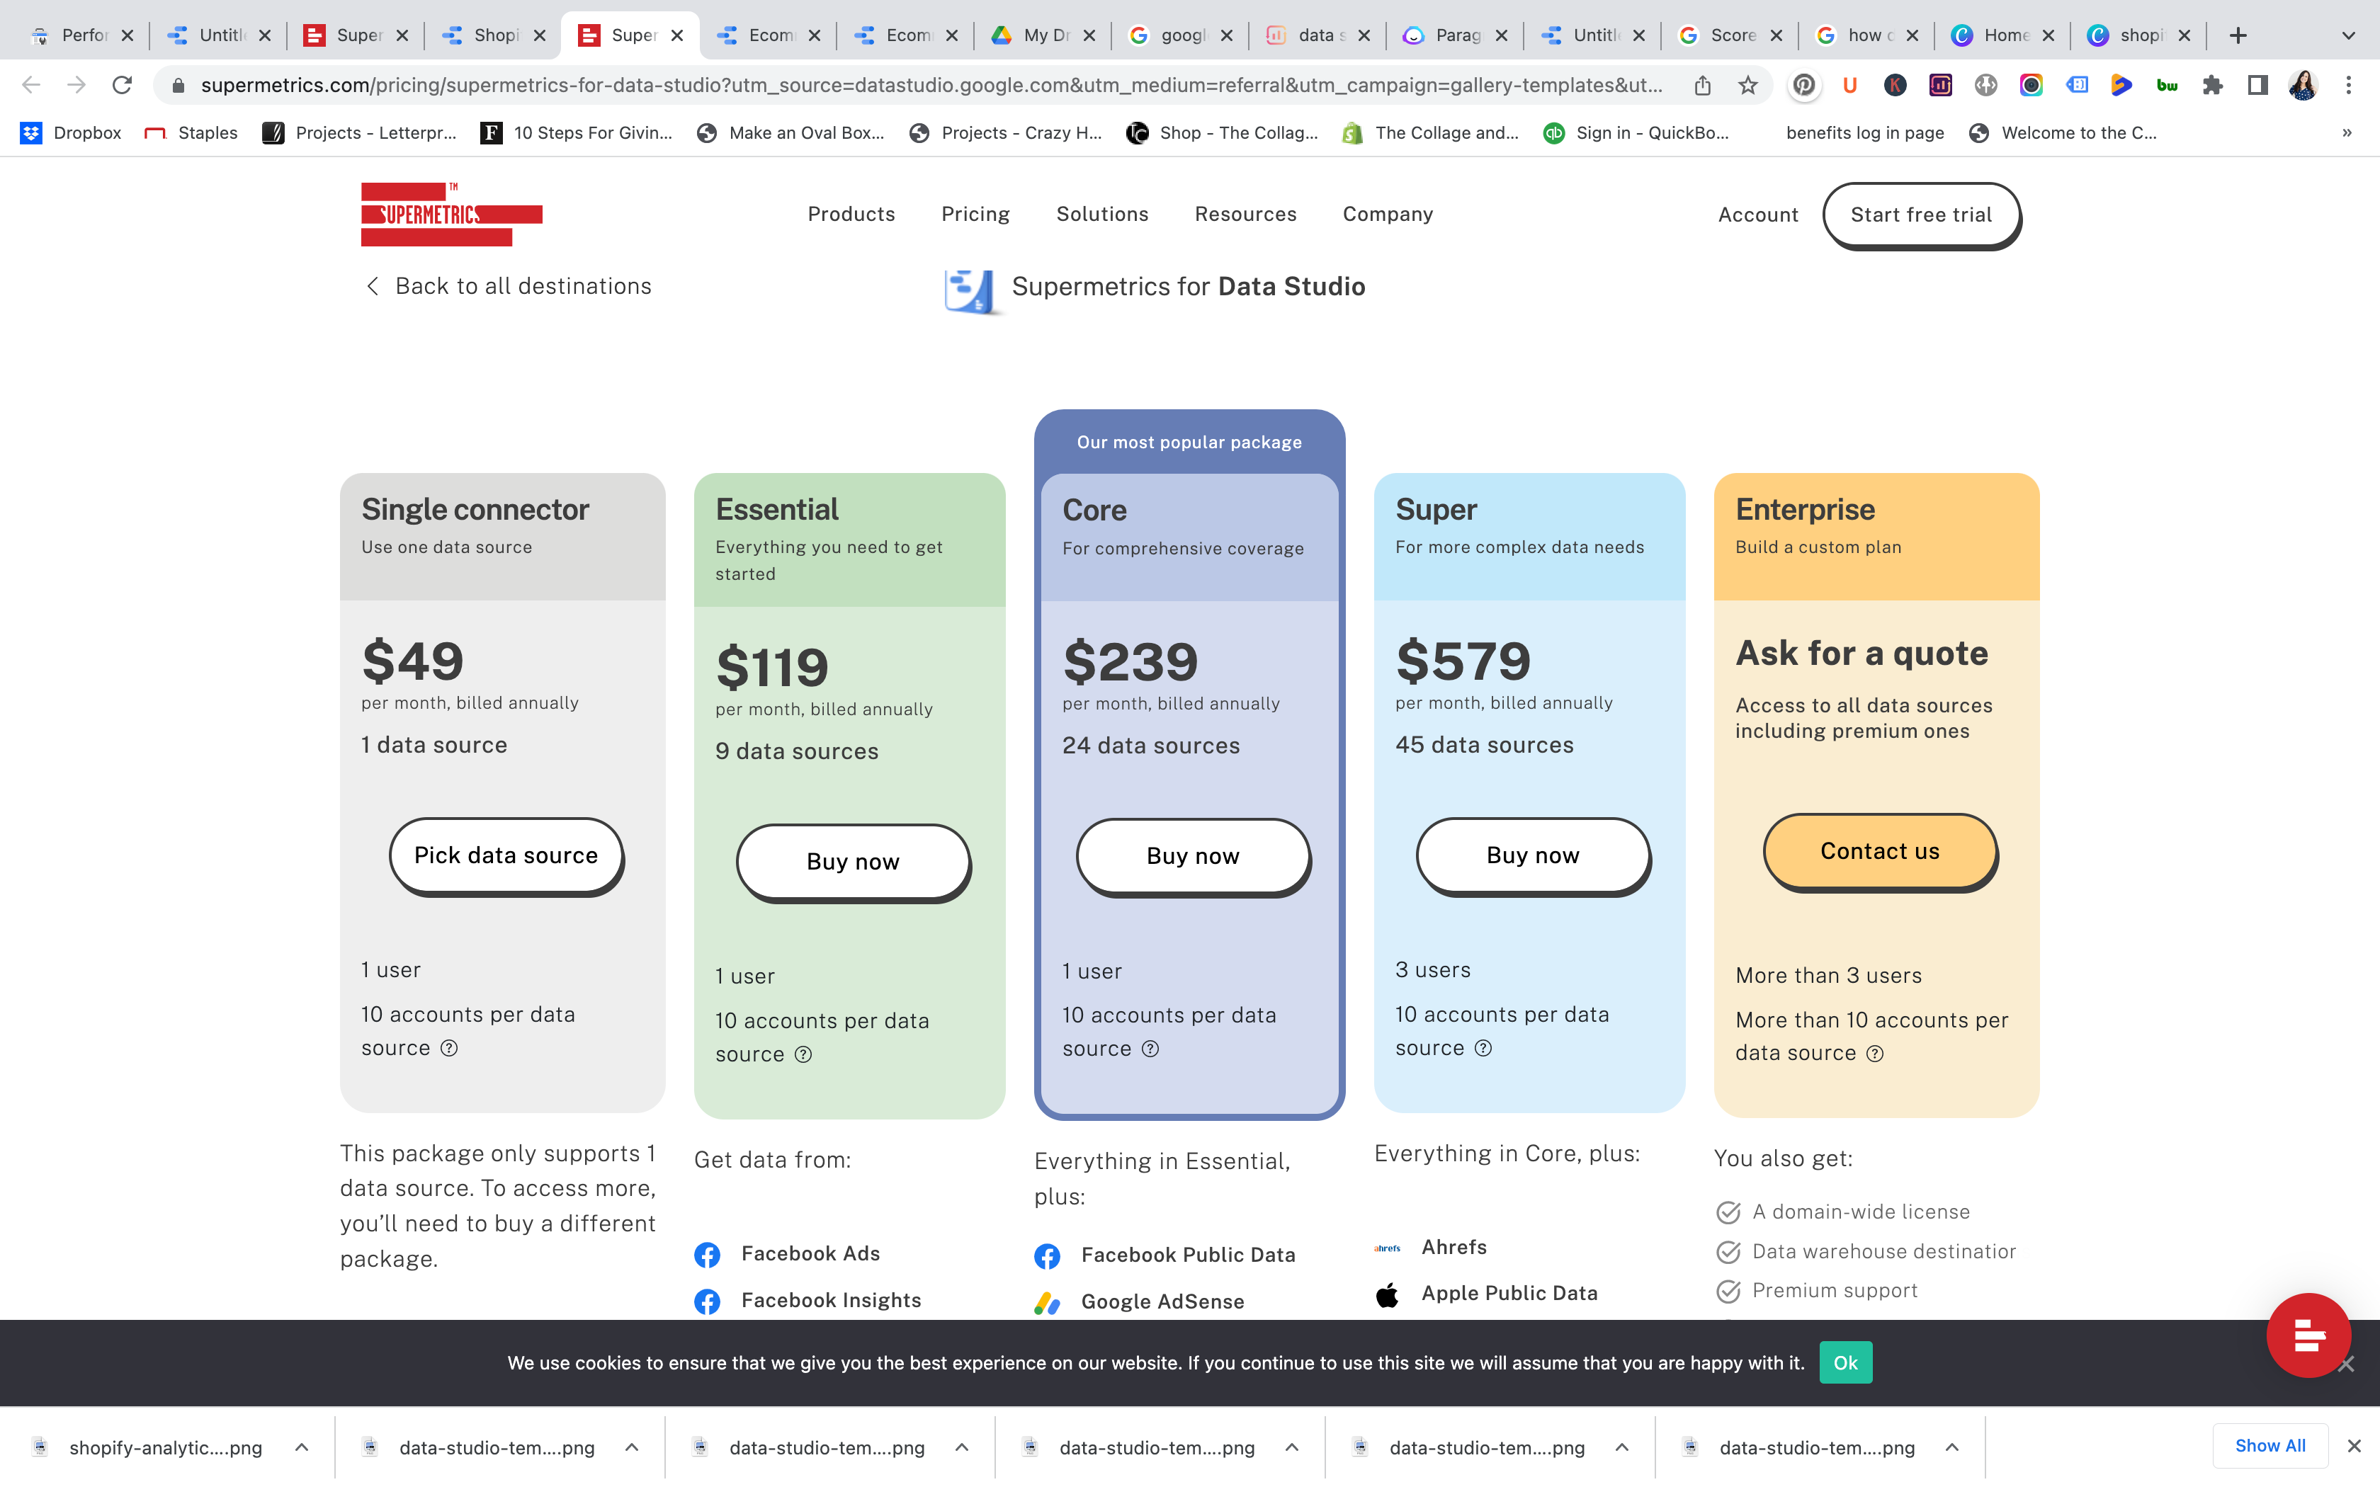Click Buy now under Essential plan
The width and height of the screenshot is (2380, 1487).
(853, 862)
